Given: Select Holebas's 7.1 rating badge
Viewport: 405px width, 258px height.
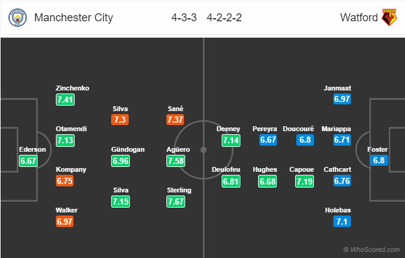Looking at the screenshot, I should click(x=341, y=222).
